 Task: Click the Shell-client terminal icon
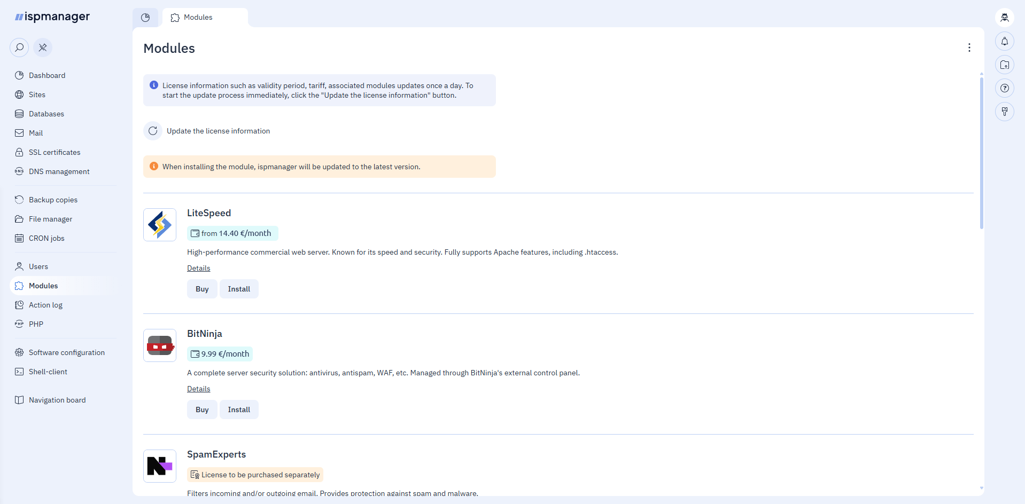[19, 372]
